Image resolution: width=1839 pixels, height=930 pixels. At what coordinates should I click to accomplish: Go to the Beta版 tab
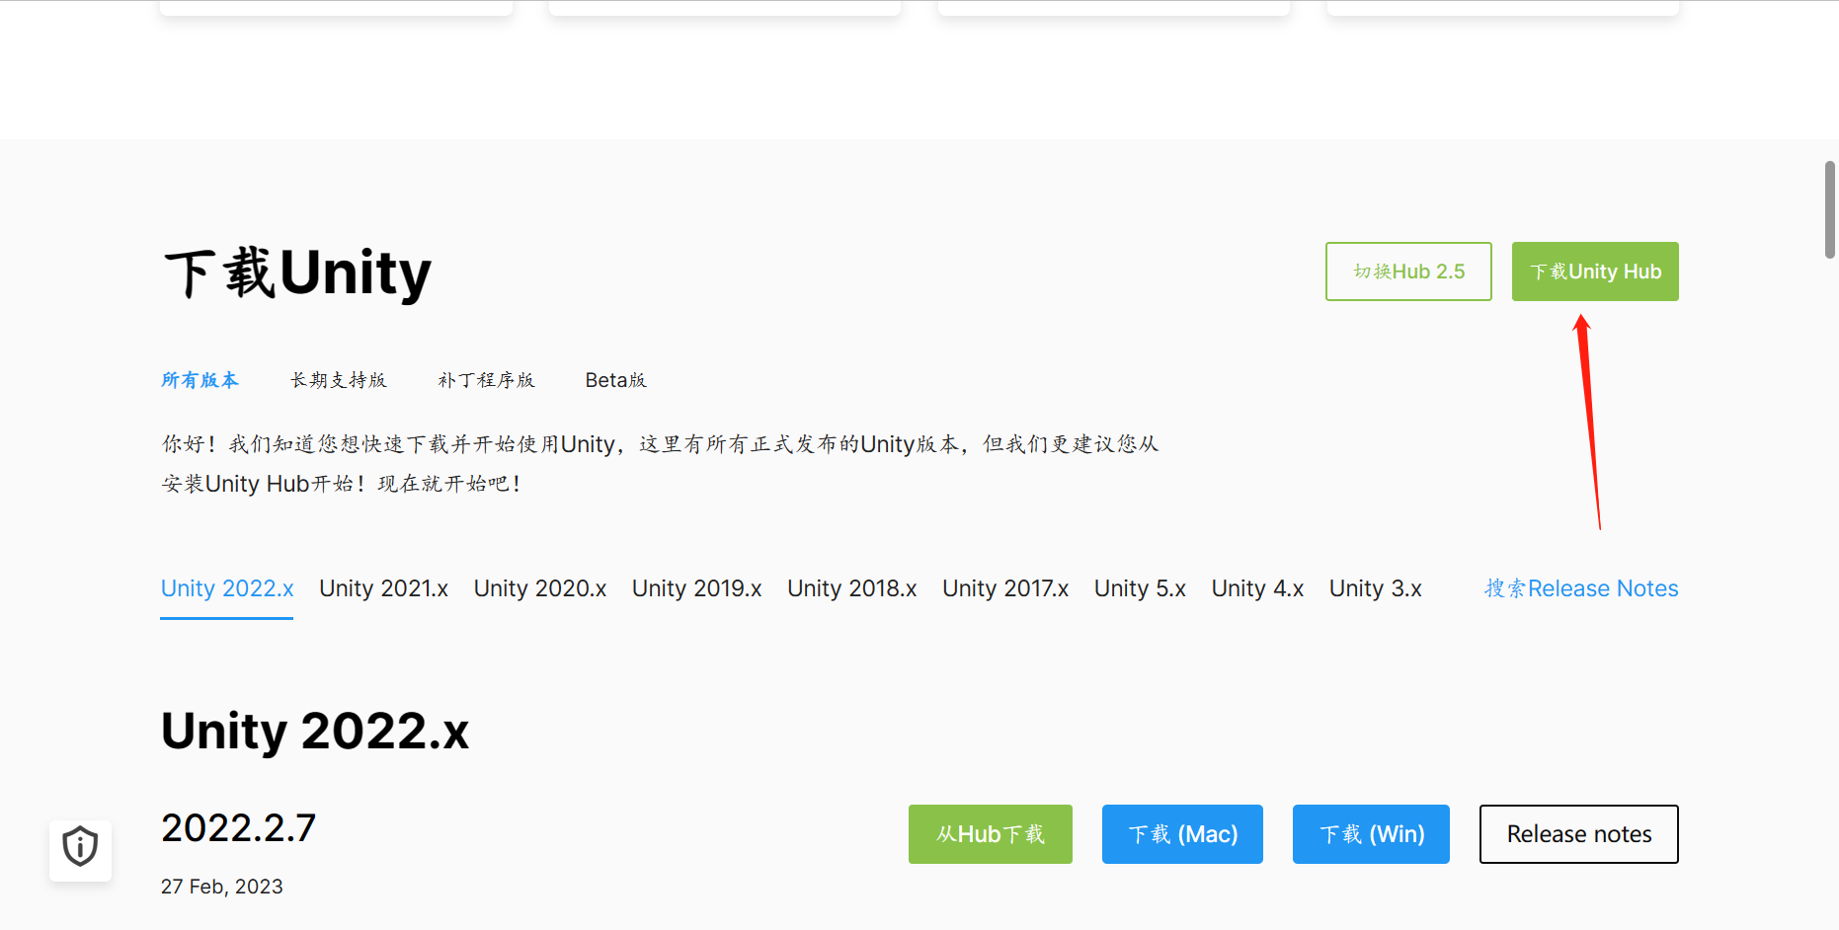[615, 380]
